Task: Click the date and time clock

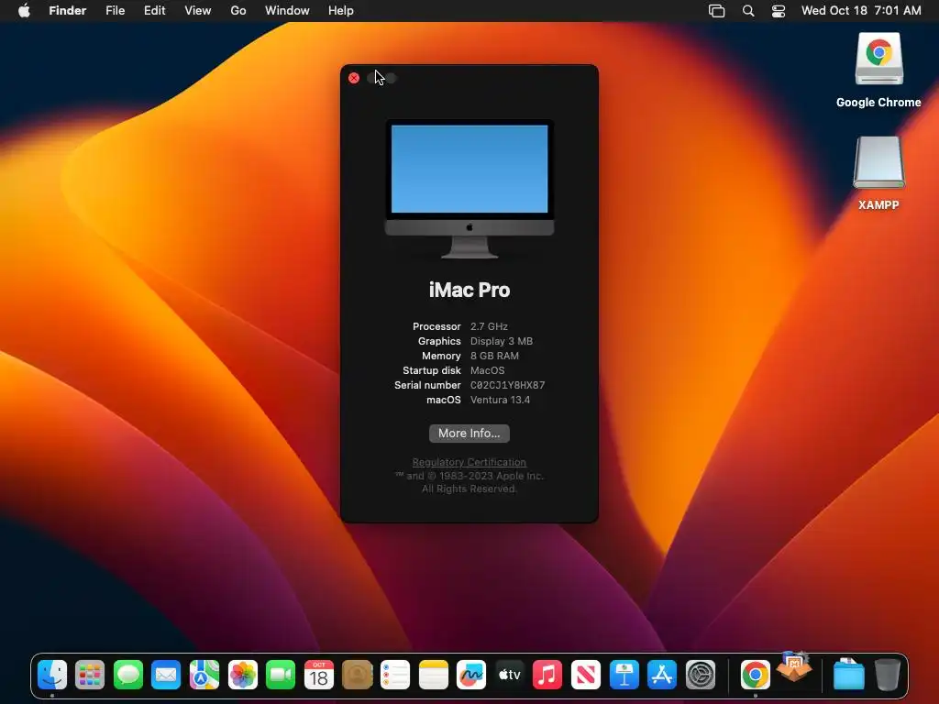Action: point(861,11)
